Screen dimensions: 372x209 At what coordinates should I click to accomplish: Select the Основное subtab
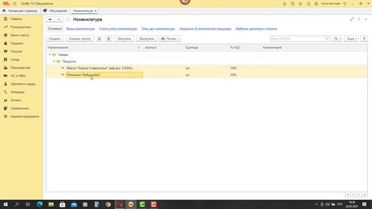click(55, 28)
